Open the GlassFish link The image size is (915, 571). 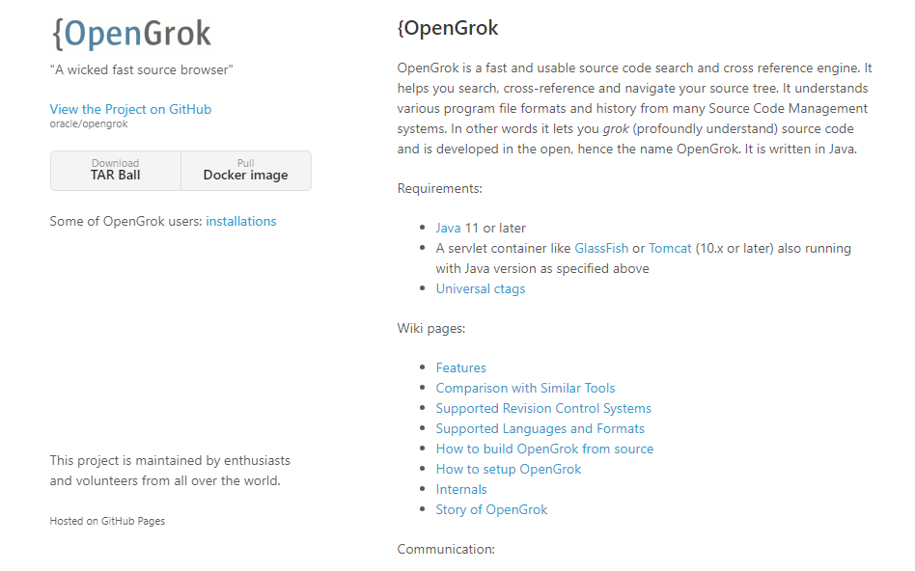[x=601, y=248]
